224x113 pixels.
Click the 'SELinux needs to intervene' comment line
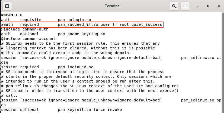coord(83,72)
